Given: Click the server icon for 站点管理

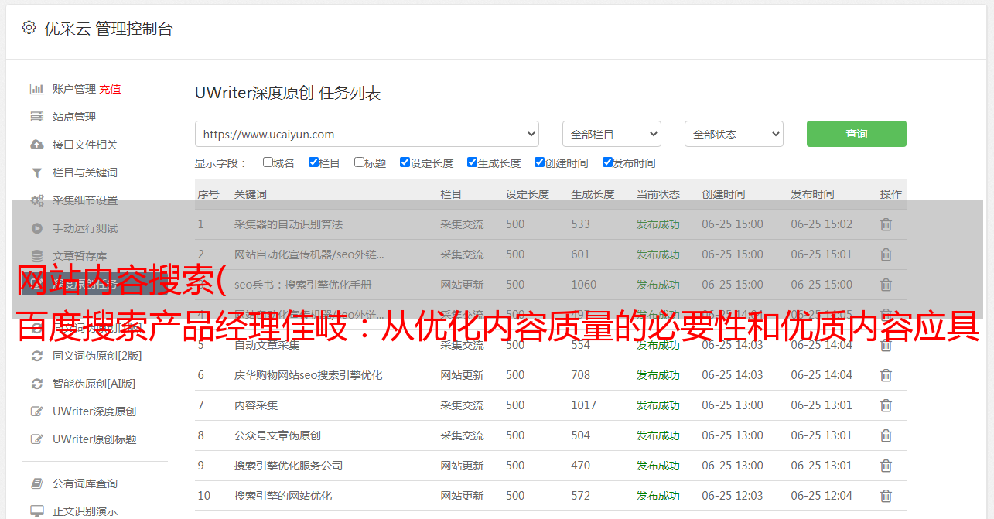Looking at the screenshot, I should 36,117.
